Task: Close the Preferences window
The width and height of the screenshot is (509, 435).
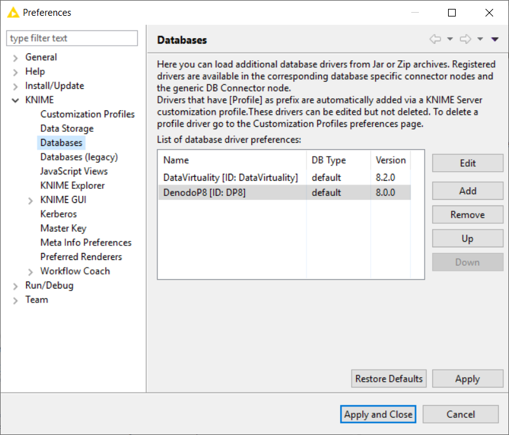Action: (489, 13)
